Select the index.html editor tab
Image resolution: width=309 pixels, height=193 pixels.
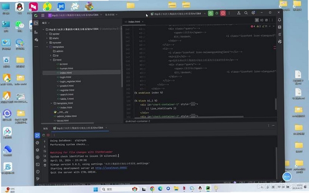[x=134, y=22]
